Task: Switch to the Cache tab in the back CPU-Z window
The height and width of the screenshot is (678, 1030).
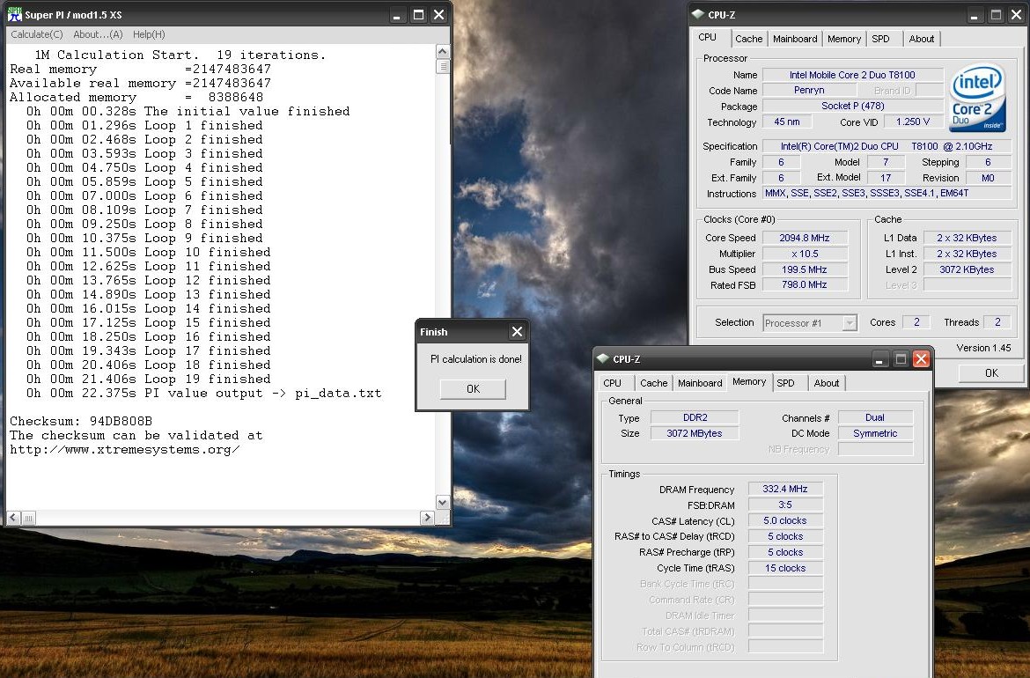Action: 749,39
